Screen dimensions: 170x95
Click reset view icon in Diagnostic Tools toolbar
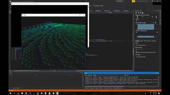click(143, 13)
